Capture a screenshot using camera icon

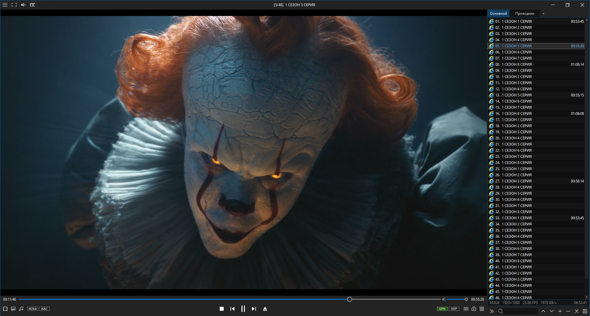[474, 309]
